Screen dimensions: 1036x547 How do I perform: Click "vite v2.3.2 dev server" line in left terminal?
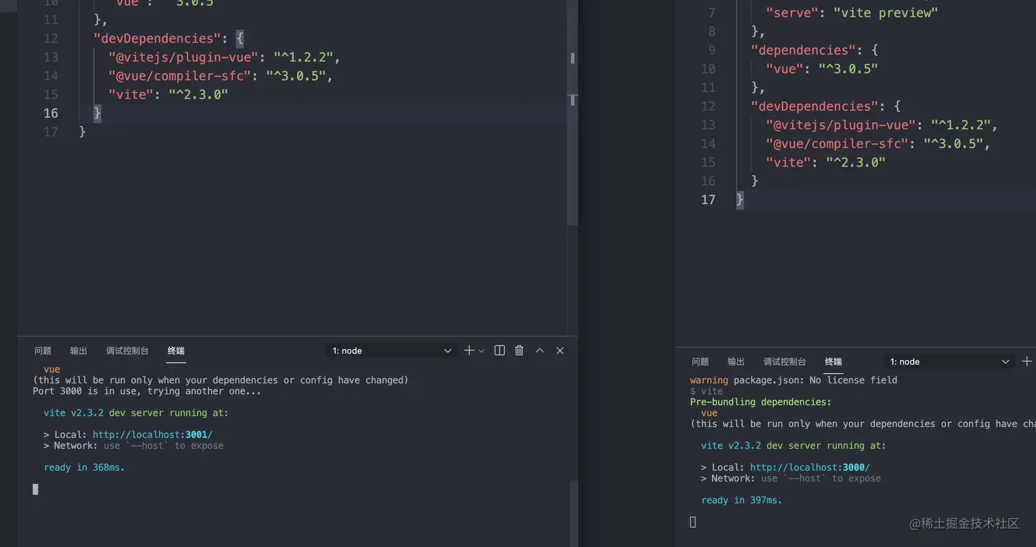[136, 413]
